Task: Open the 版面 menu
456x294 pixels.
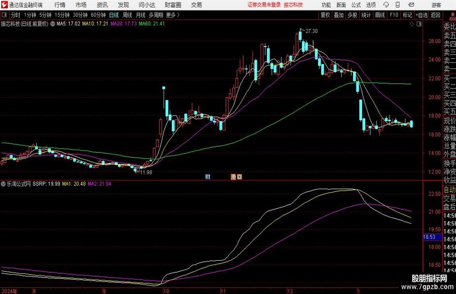Action: click(341, 5)
